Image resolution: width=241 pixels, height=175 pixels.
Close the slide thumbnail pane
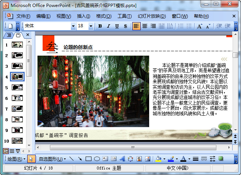(x=28, y=35)
